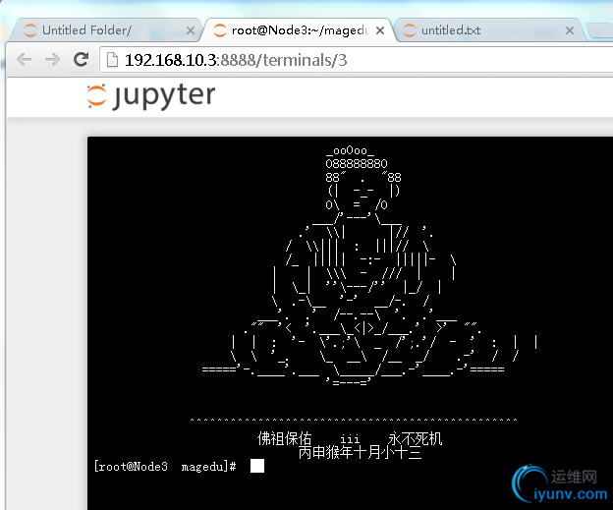The height and width of the screenshot is (510, 613).
Task: Switch to the Untitled Folder/ tab
Action: click(105, 30)
